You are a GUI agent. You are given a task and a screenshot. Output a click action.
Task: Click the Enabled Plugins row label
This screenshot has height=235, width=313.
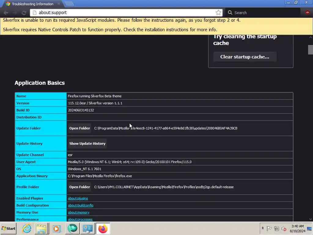point(30,198)
